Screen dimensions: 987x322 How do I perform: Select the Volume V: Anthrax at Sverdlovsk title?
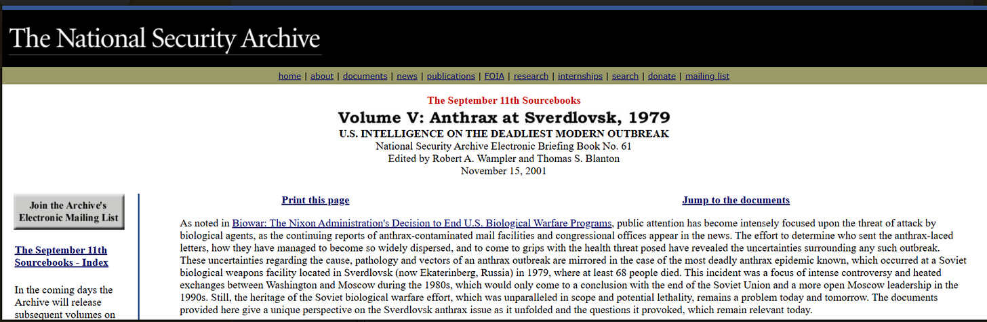tap(504, 117)
